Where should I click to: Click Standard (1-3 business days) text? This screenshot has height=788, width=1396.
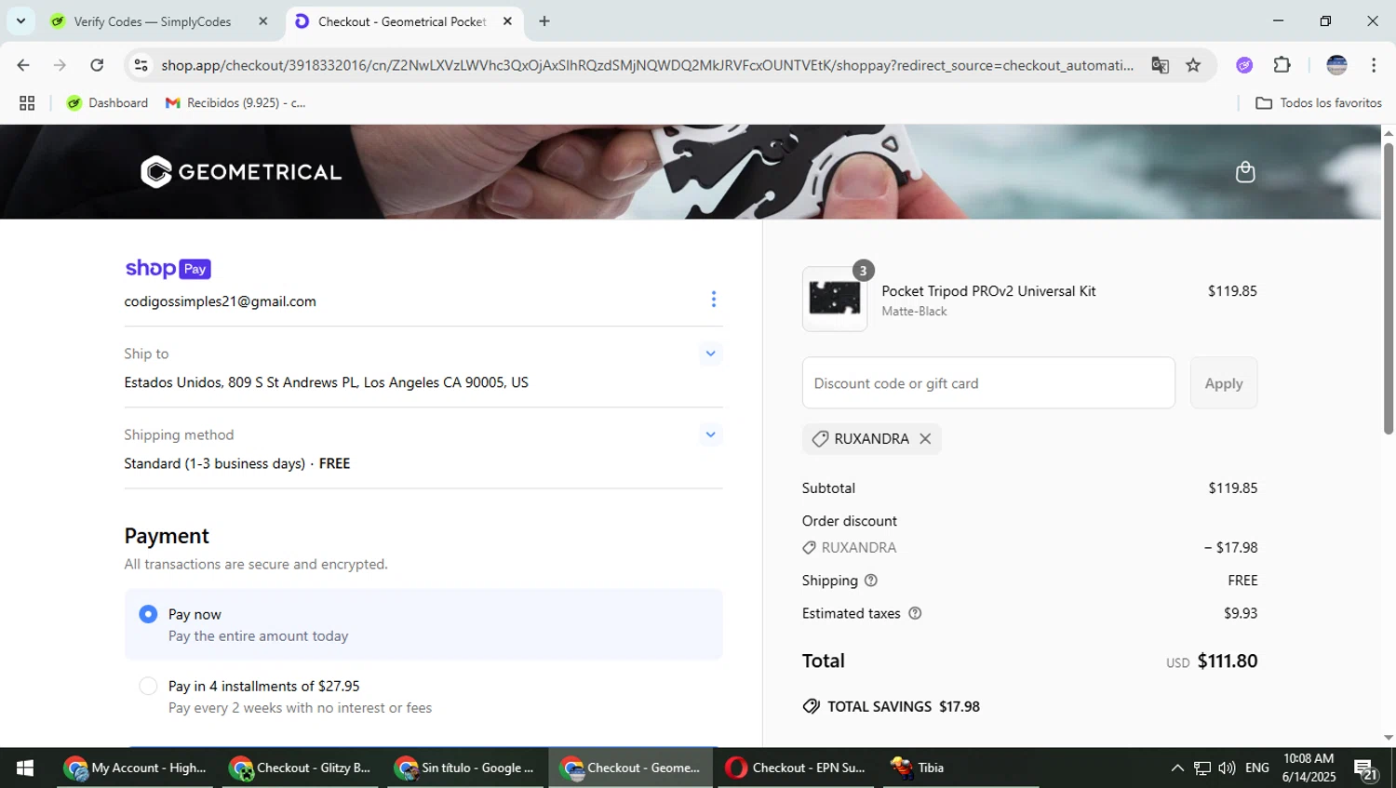point(215,463)
